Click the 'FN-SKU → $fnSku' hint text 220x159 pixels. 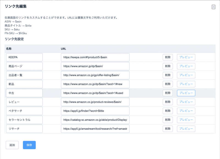tap(16, 33)
